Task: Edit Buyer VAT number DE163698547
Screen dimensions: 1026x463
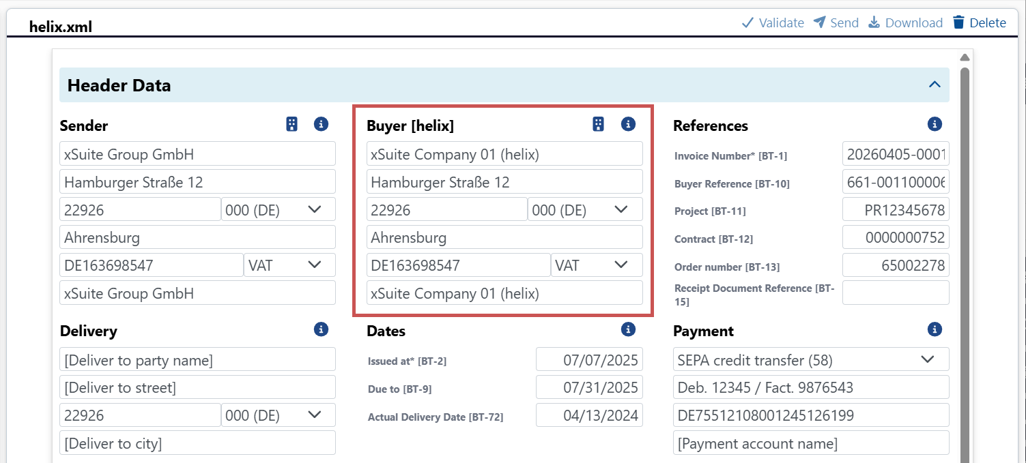Action: pyautogui.click(x=459, y=265)
